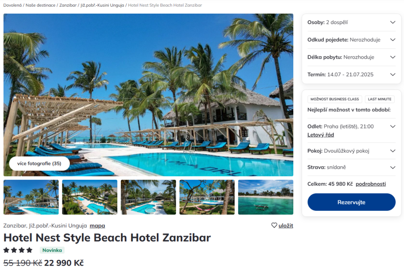Viewport: 404px width, 270px height.
Task: Open více fotografie (35) gallery
Action: (x=39, y=163)
